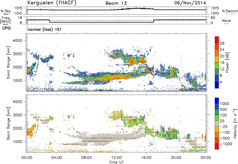Click the '3000' tick of the power panel
Image resolution: width=238 pixels, height=164 pixels.
18,54
